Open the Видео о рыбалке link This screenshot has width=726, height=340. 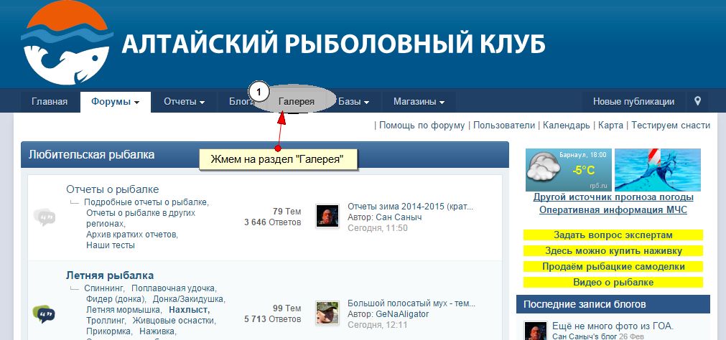point(613,282)
